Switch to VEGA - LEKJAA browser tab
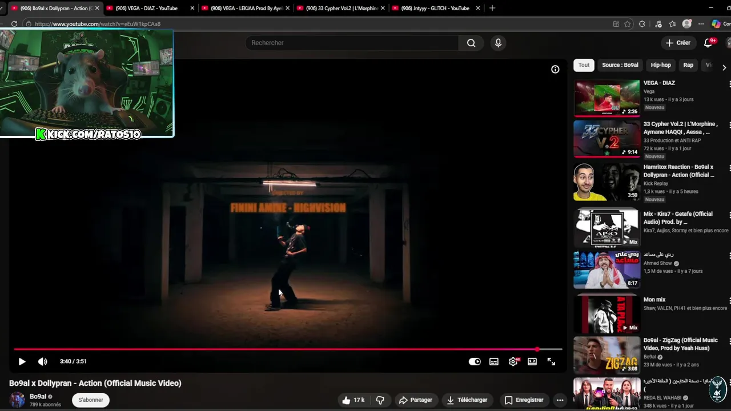Screen dimensions: 731x411 (247, 9)
